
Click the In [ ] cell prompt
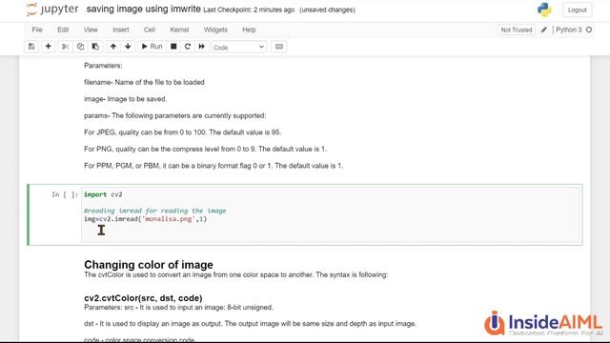coord(65,194)
